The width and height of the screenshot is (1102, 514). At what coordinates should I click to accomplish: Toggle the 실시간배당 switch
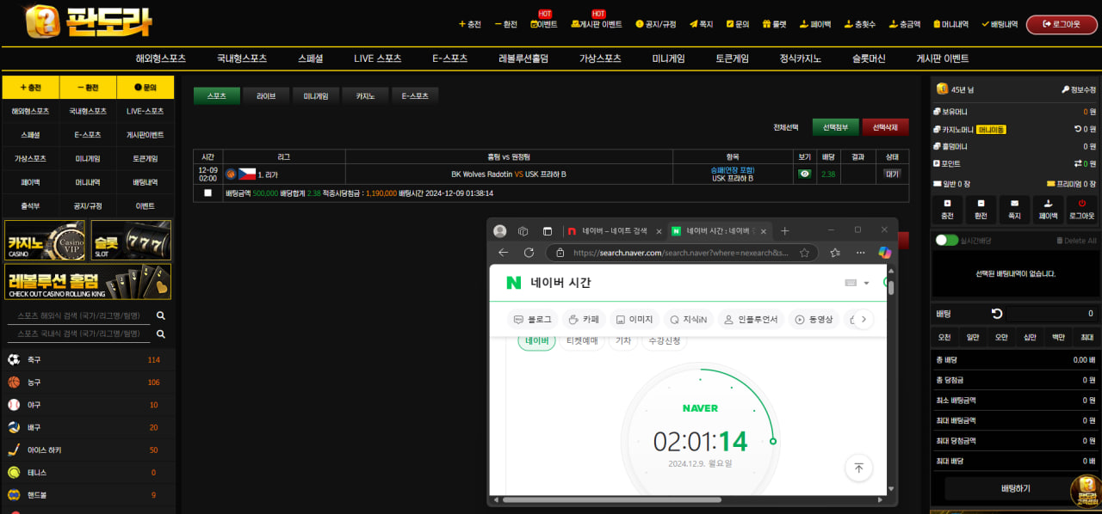946,241
